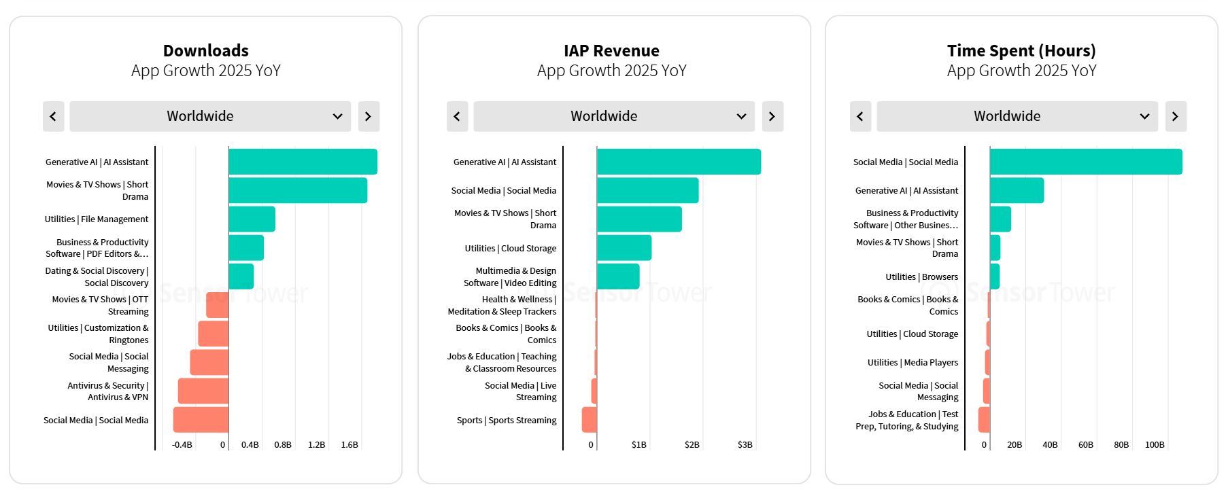Open Worldwide dropdown in Downloads panel
The image size is (1228, 498).
pos(210,116)
